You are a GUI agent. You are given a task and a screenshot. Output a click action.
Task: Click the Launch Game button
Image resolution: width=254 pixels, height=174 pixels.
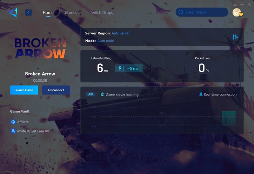(24, 90)
